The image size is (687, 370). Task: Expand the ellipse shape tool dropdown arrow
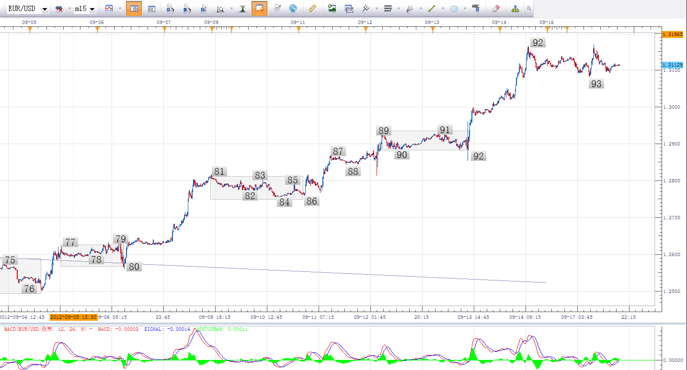coord(464,9)
